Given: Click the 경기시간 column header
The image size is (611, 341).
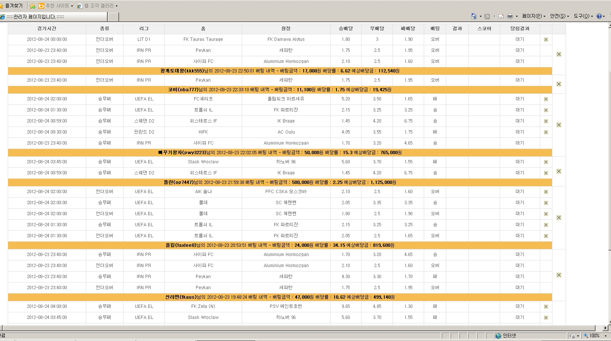Looking at the screenshot, I should point(47,29).
